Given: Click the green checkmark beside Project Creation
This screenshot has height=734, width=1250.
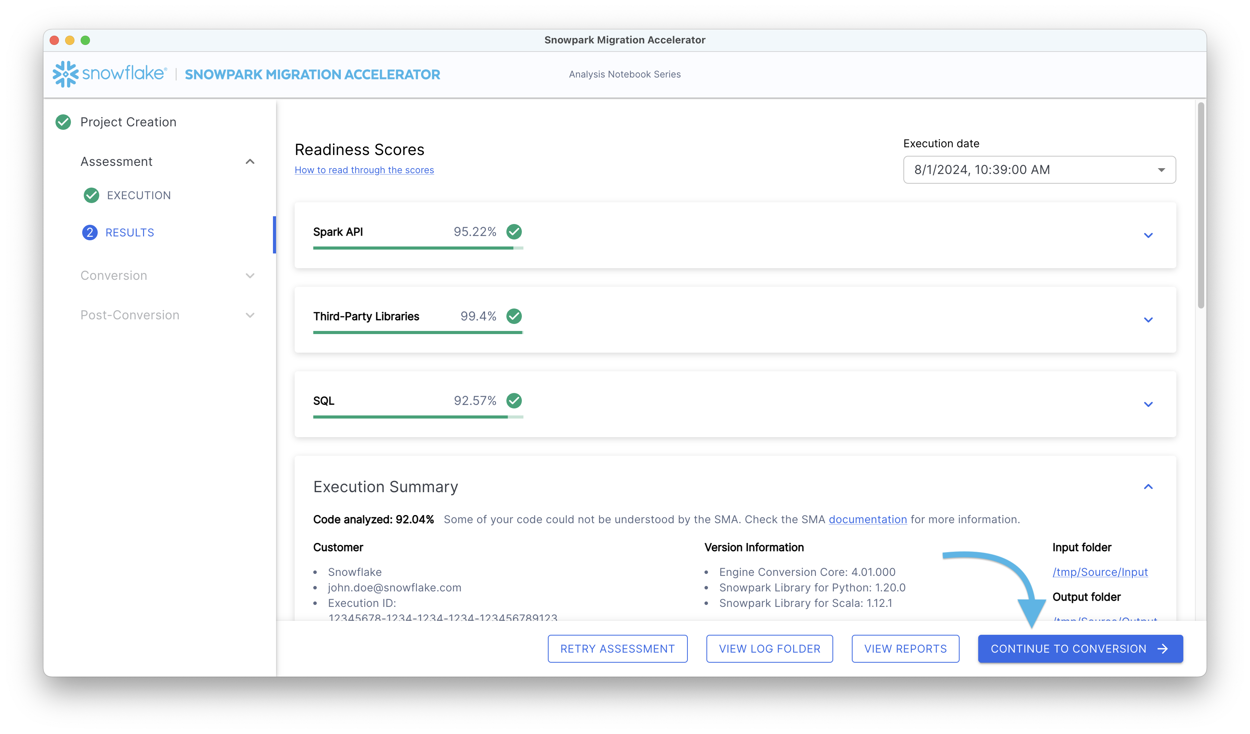Looking at the screenshot, I should (63, 122).
